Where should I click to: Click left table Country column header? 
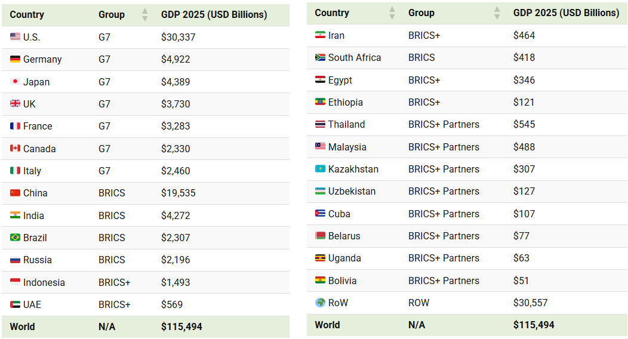click(x=27, y=15)
